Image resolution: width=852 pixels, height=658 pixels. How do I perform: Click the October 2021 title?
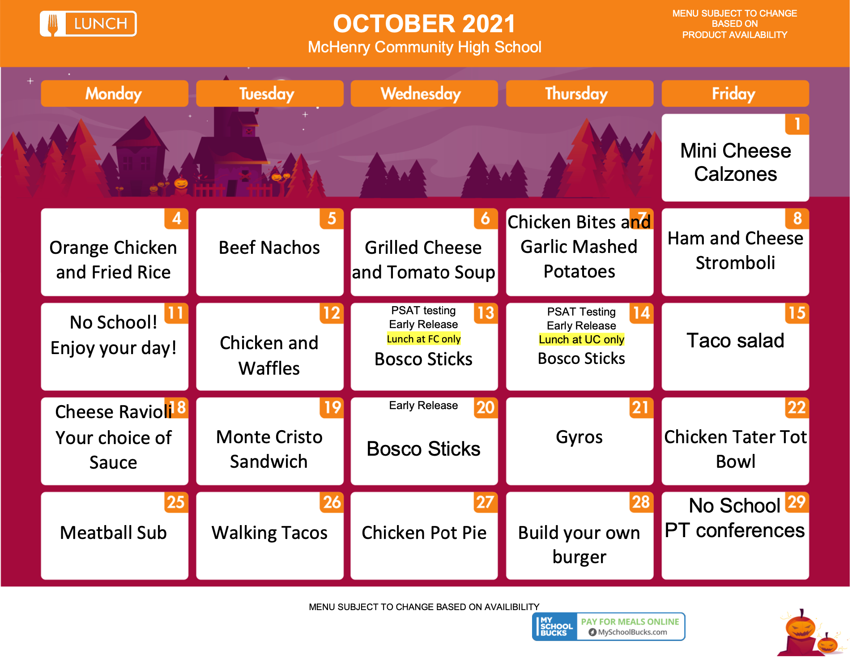tap(424, 24)
